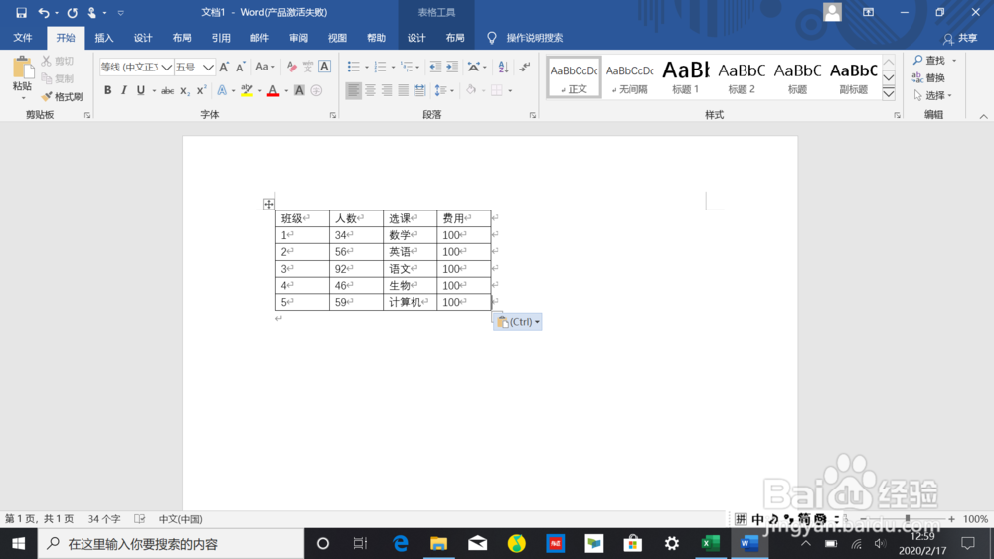Show or hide paragraph marks
This screenshot has height=559, width=994.
(524, 67)
